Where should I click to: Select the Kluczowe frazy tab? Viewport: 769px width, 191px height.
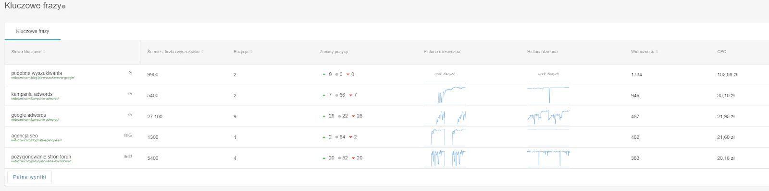click(x=33, y=31)
